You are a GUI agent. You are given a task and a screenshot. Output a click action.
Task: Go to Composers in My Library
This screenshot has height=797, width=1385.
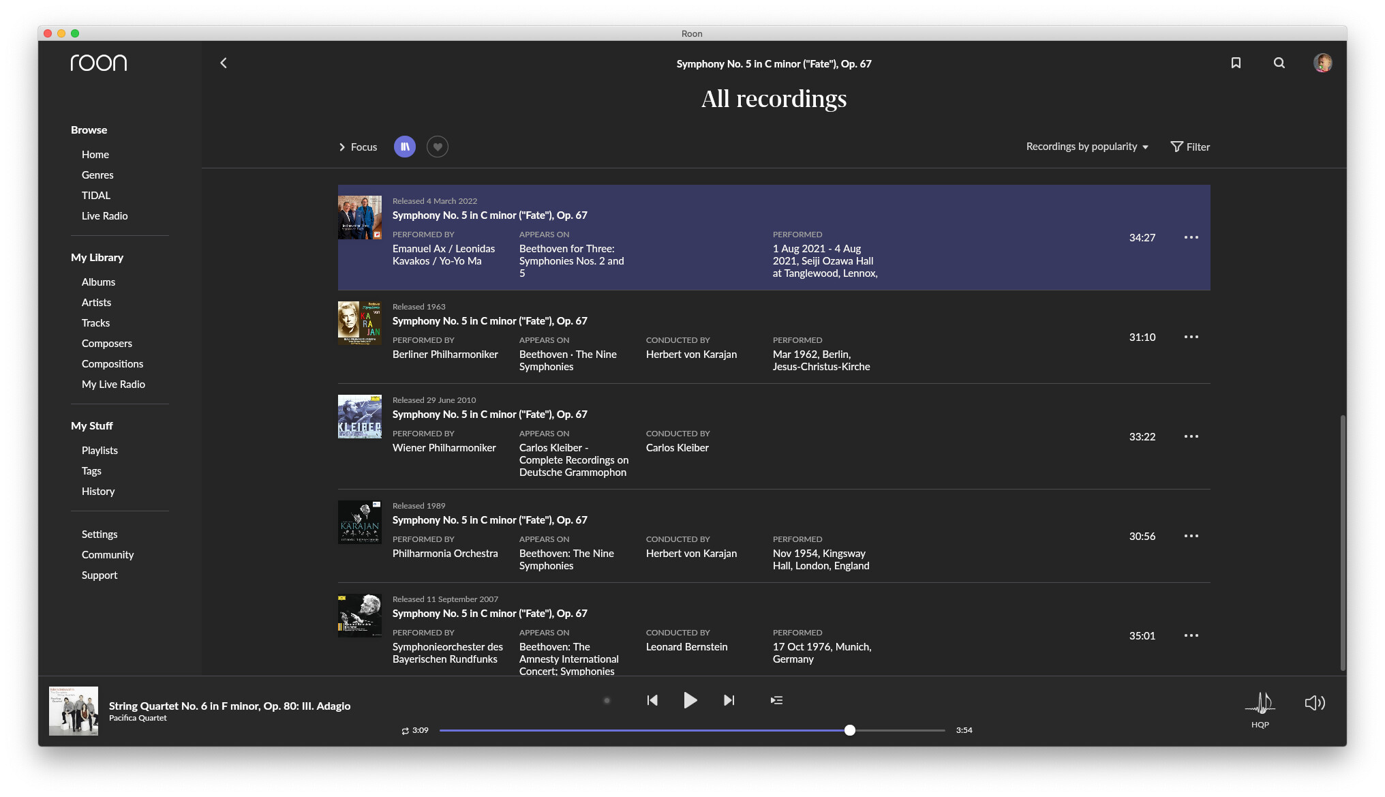click(107, 344)
